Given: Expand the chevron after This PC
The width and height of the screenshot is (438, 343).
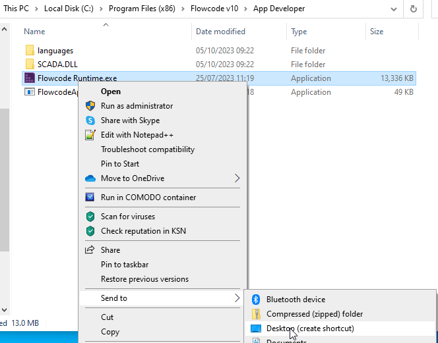Looking at the screenshot, I should [36, 9].
